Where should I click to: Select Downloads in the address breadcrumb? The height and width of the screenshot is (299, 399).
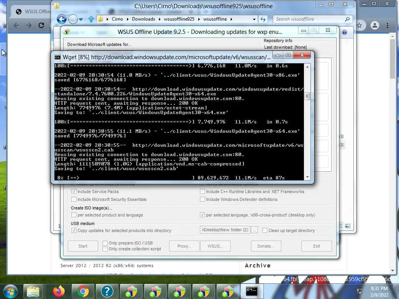point(143,19)
